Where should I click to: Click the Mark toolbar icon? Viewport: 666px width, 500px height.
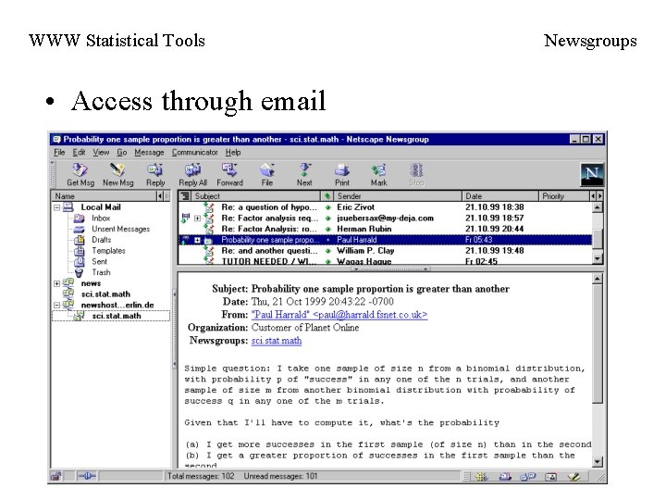pos(379,170)
